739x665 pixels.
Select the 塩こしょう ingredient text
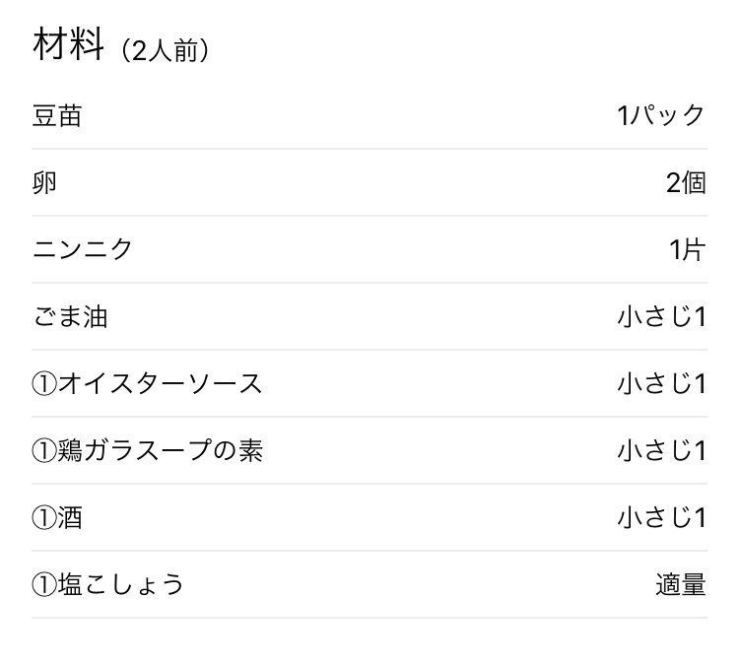tap(121, 584)
